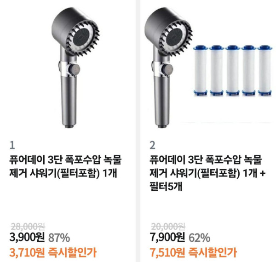The width and height of the screenshot is (276, 262).
Task: Select the 7,900원 sale price
Action: (167, 237)
